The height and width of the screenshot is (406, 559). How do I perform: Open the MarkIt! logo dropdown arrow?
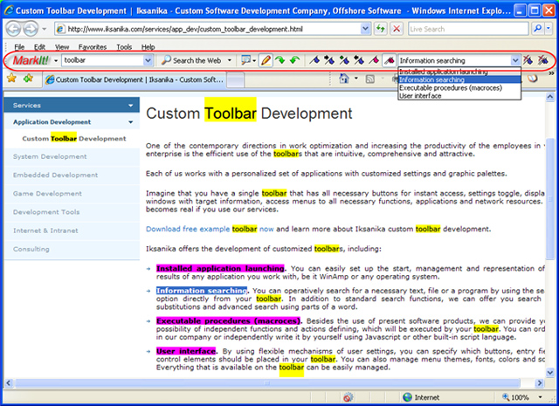click(56, 60)
